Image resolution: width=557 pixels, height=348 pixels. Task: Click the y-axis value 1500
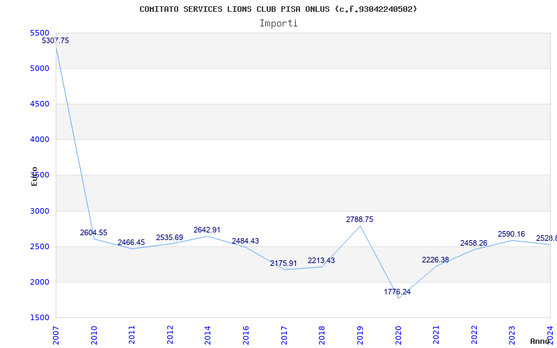click(40, 317)
